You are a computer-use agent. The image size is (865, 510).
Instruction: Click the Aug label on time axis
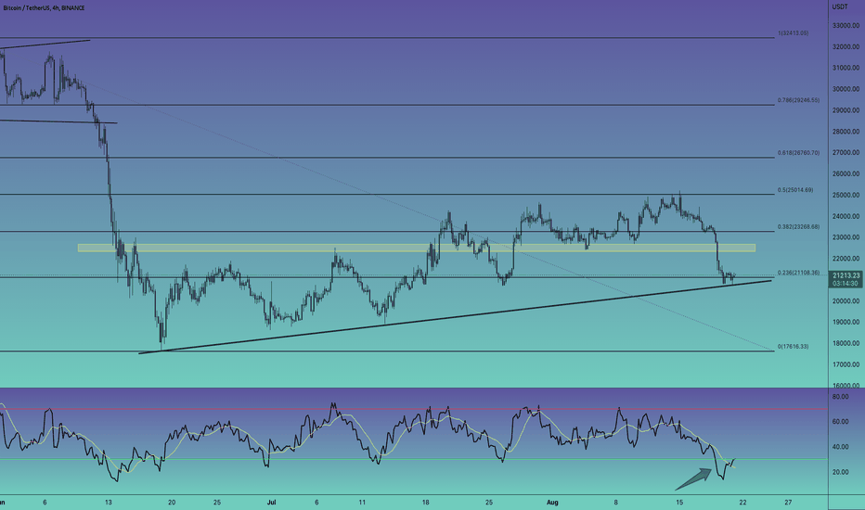[x=552, y=503]
